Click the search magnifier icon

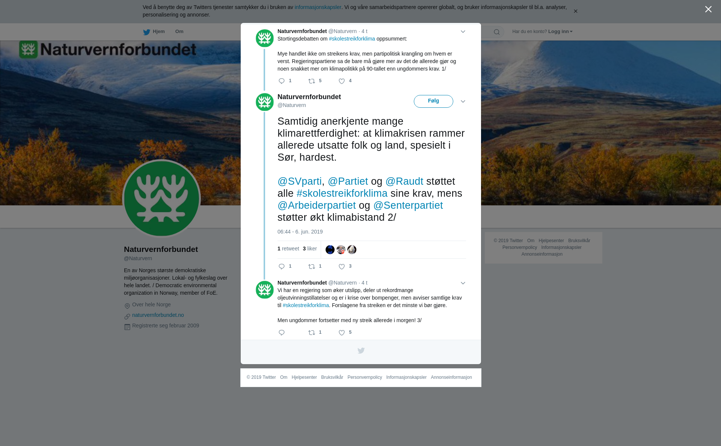[x=497, y=32]
